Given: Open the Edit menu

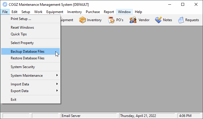Looking at the screenshot, I should pos(14,12).
